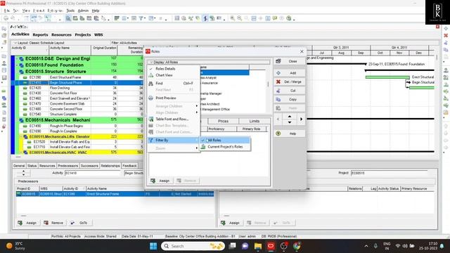The height and width of the screenshot is (253, 450).
Task: Click the up arrow in Roles dialog
Action: tap(290, 117)
